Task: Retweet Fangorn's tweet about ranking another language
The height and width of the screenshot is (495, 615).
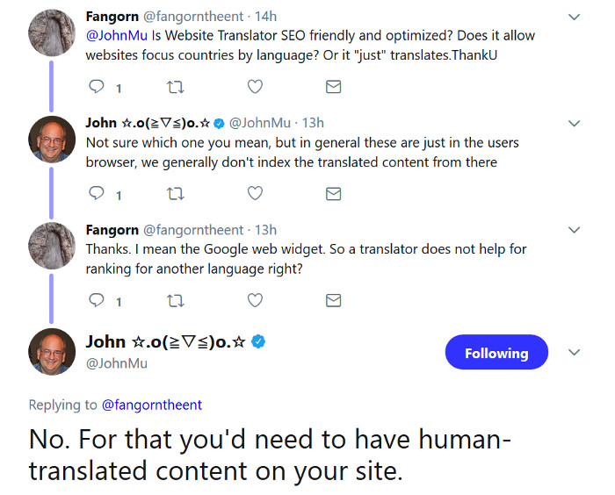Action: tap(176, 300)
